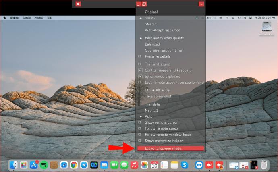Open the Actions menu
Screen dimensions: 278x172
27,18
